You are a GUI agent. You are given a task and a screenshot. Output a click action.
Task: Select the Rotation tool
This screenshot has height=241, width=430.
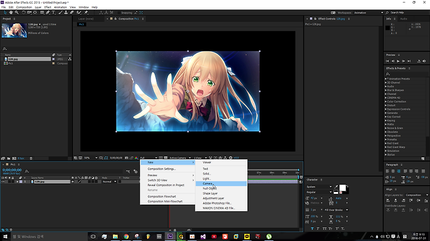[x=23, y=13]
